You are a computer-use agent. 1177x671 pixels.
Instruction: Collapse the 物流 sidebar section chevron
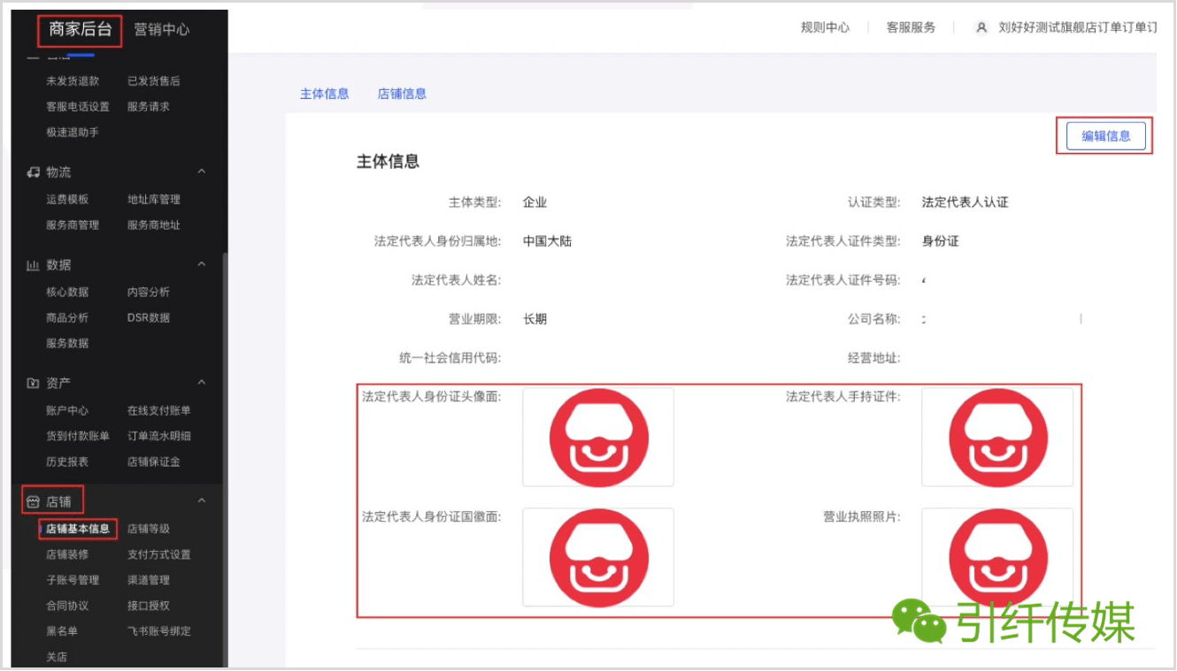[x=201, y=172]
